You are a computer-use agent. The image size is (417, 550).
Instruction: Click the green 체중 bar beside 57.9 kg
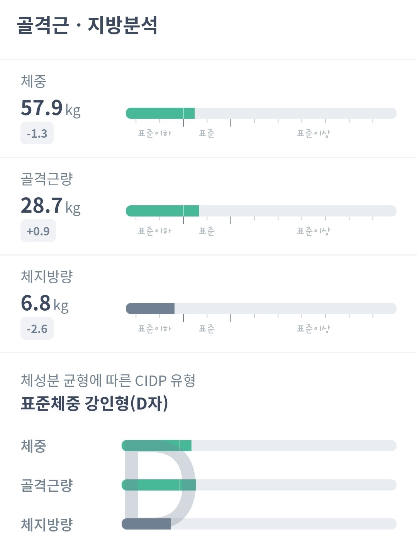(x=160, y=113)
